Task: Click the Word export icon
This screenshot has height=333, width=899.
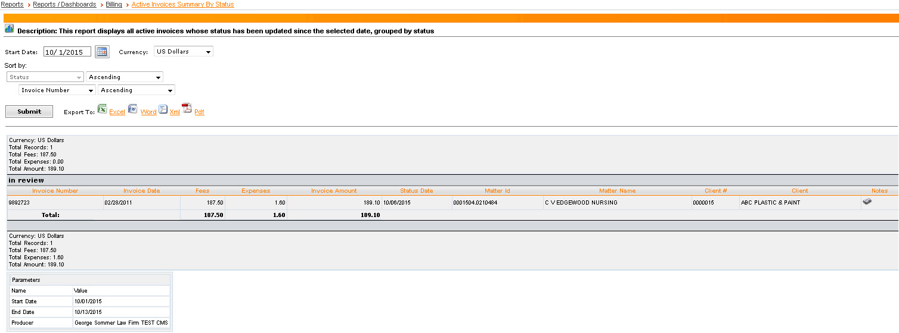Action: click(133, 109)
